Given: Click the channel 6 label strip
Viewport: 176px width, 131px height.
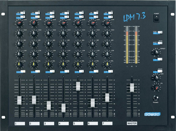Looking at the screenshot, I should click(93, 123).
